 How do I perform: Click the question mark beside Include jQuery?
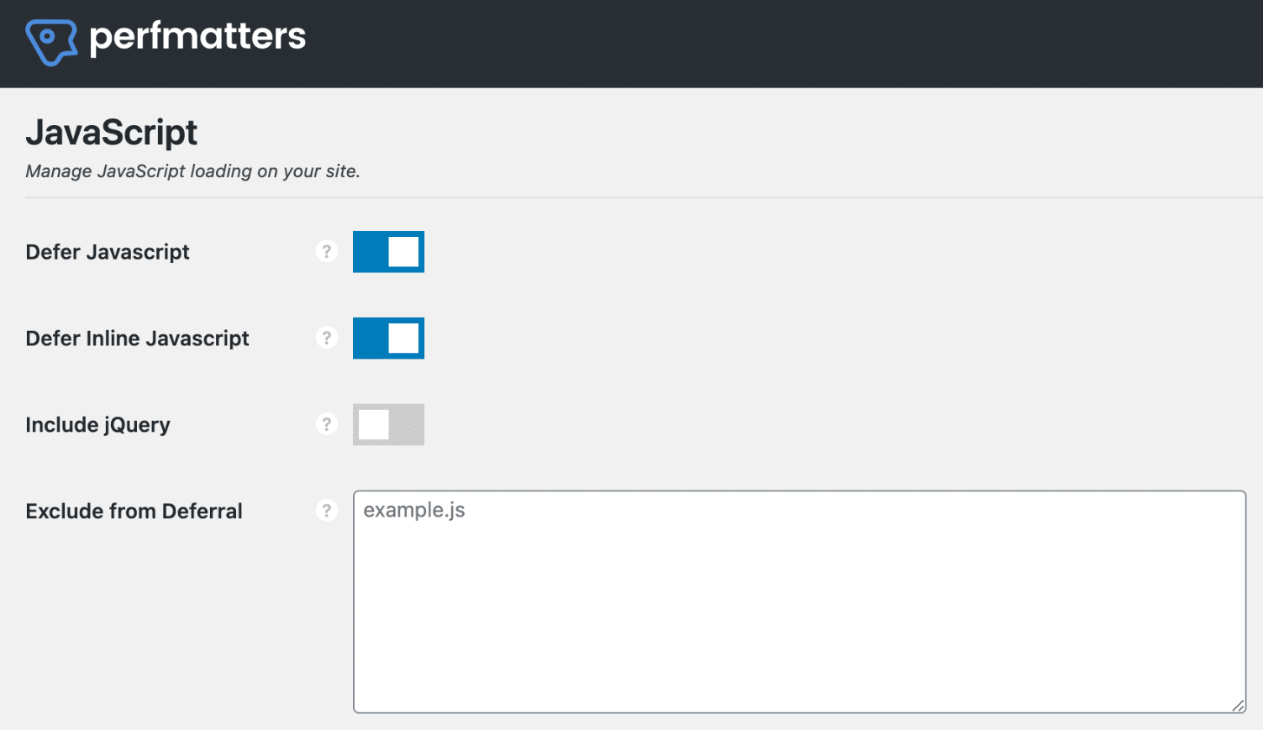pyautogui.click(x=327, y=423)
